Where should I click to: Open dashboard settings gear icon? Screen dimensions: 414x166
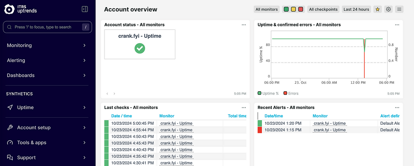click(388, 9)
